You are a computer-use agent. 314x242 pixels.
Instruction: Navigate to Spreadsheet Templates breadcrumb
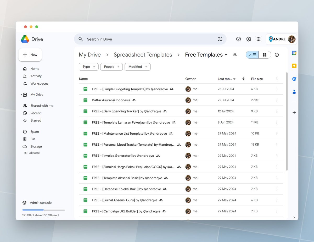(143, 55)
